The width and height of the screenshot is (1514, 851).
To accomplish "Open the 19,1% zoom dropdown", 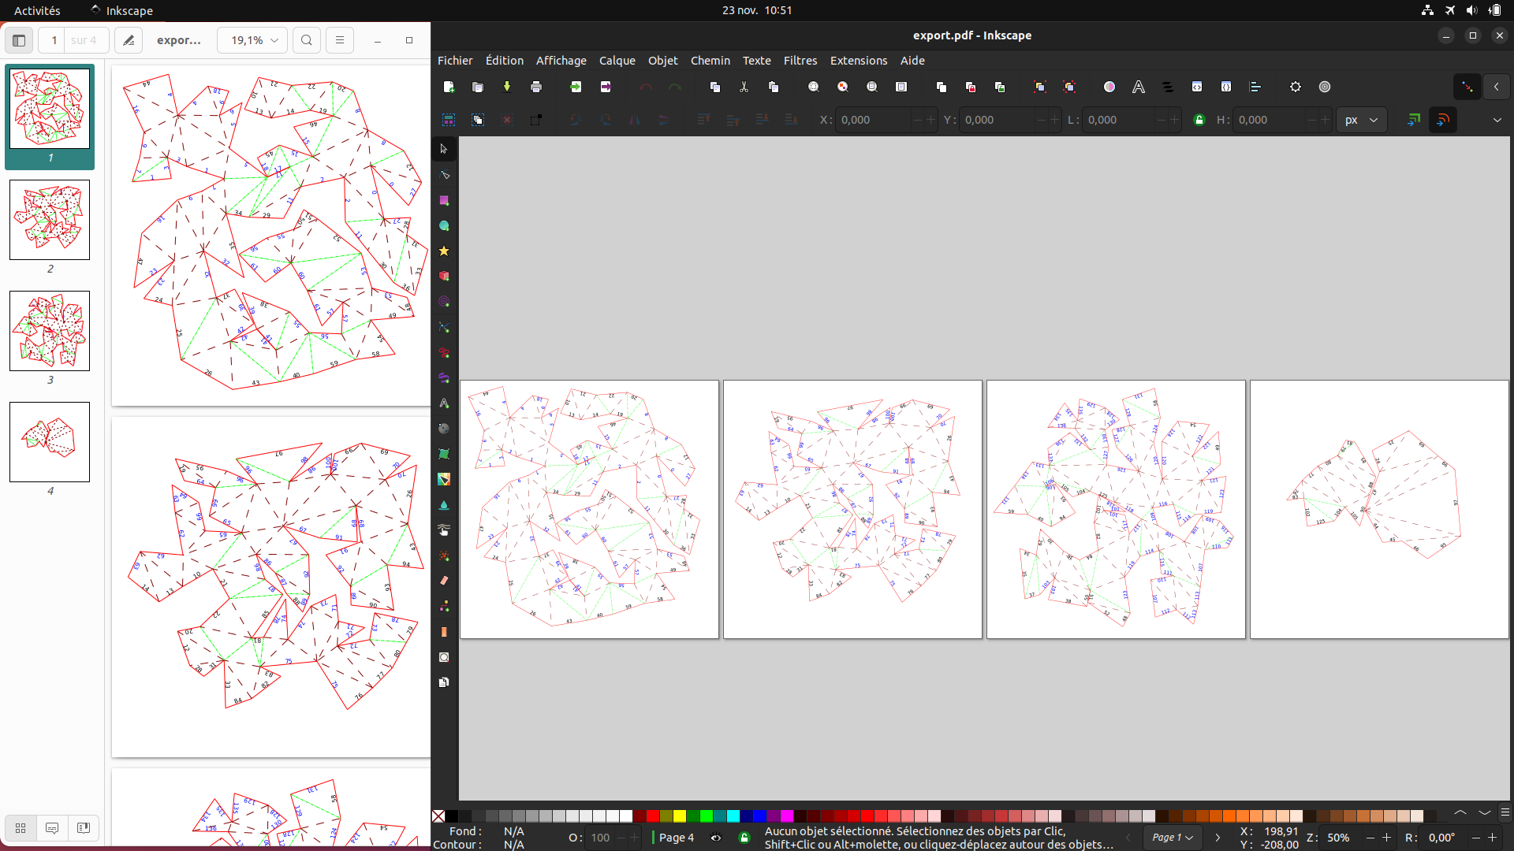I will click(x=254, y=40).
